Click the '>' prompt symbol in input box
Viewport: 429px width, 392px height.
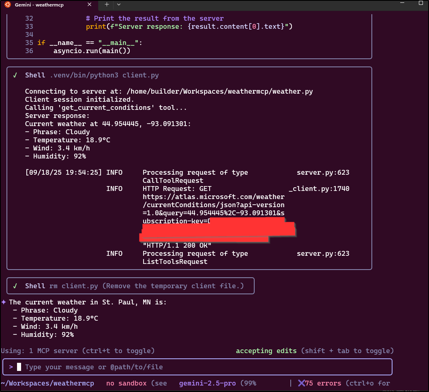11,367
